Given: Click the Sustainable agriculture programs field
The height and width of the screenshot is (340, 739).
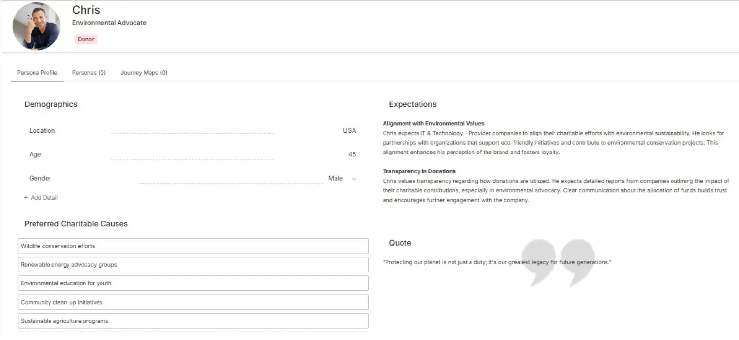Looking at the screenshot, I should pos(193,321).
